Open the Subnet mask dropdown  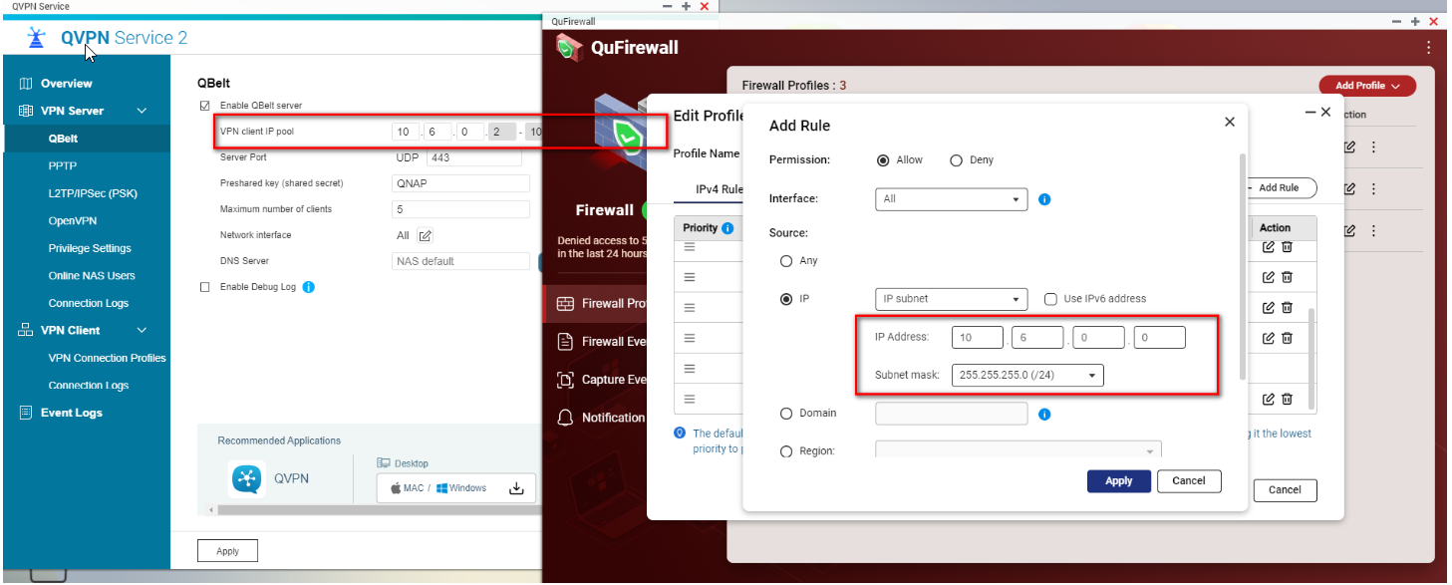point(1027,376)
